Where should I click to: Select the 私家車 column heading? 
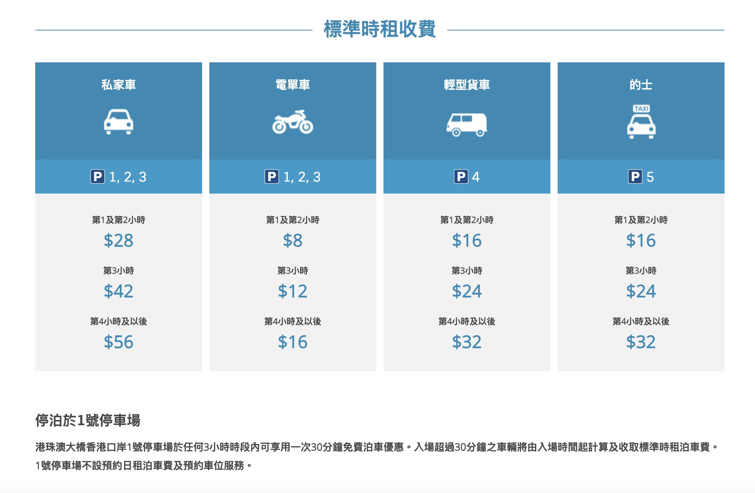tap(119, 85)
